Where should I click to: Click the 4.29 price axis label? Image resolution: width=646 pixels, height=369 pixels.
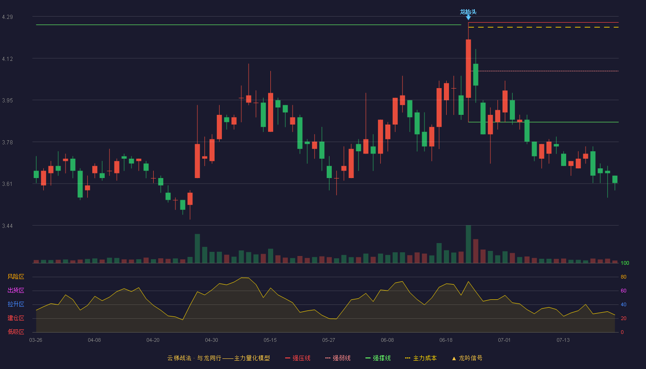click(x=7, y=17)
